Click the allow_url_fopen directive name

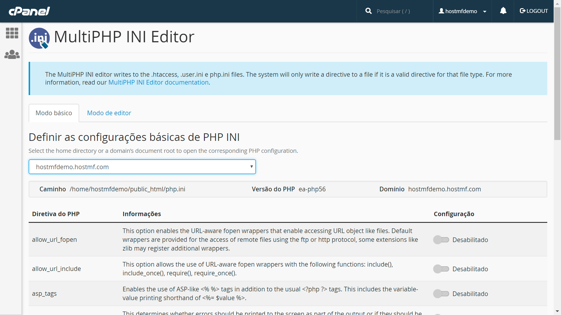click(x=54, y=240)
